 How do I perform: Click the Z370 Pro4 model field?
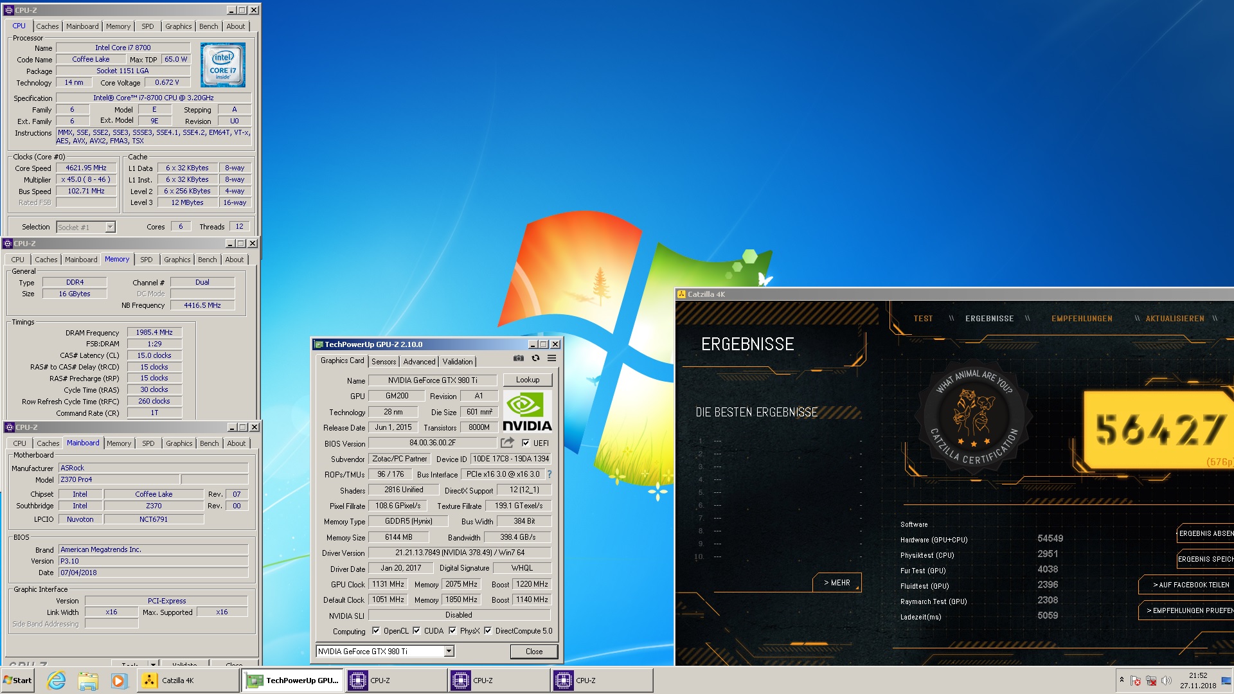[119, 479]
